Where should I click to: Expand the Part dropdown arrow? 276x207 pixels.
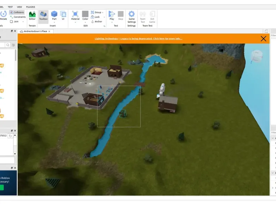[x=54, y=22]
